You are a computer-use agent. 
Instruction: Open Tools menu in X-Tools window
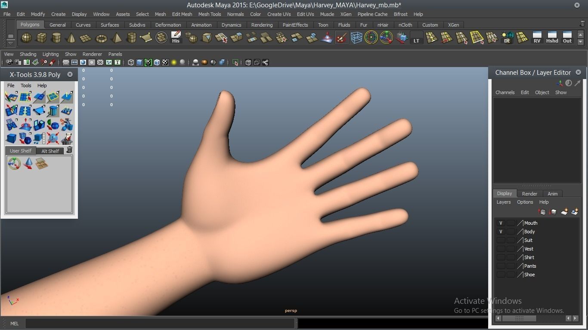pyautogui.click(x=26, y=86)
